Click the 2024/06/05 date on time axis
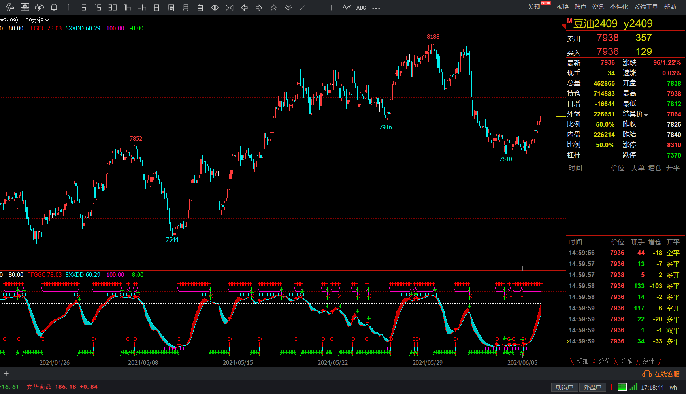Image resolution: width=686 pixels, height=394 pixels. pos(522,362)
